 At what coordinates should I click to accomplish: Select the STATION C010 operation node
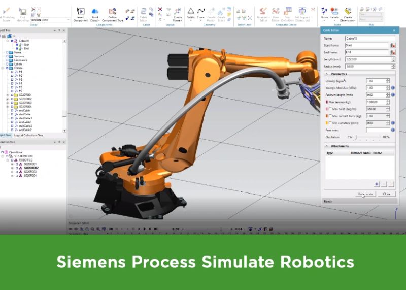23,156
